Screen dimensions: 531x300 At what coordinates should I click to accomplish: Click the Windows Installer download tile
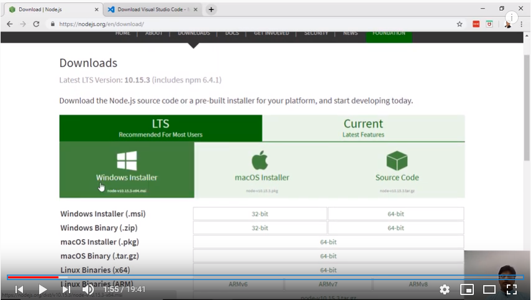pyautogui.click(x=127, y=170)
